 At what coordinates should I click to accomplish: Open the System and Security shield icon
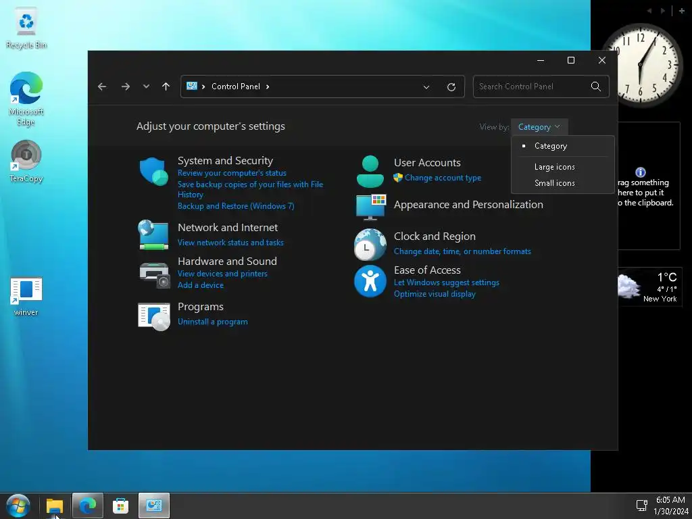pyautogui.click(x=153, y=171)
